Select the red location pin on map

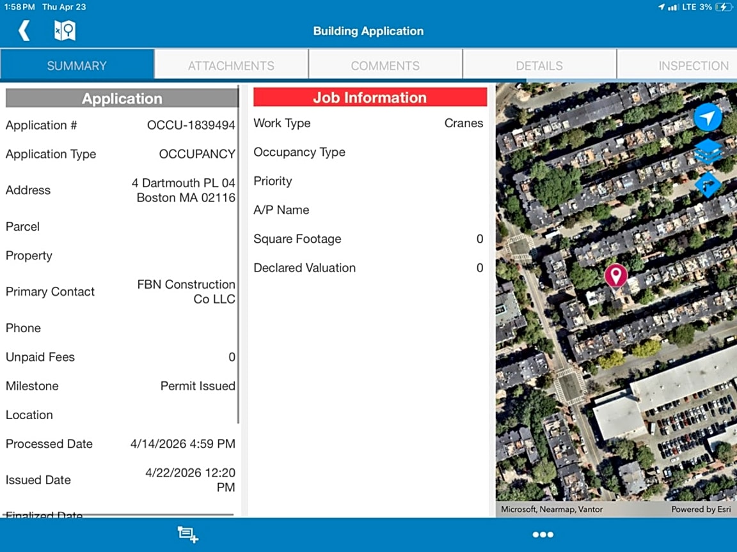tap(615, 275)
